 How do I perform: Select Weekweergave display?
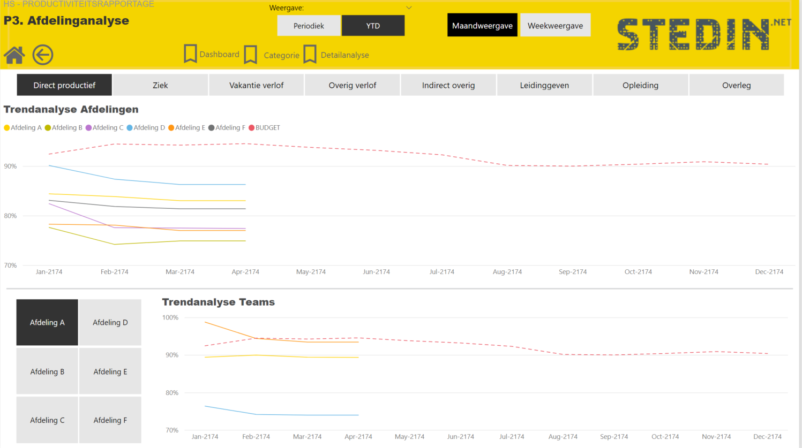(x=555, y=25)
